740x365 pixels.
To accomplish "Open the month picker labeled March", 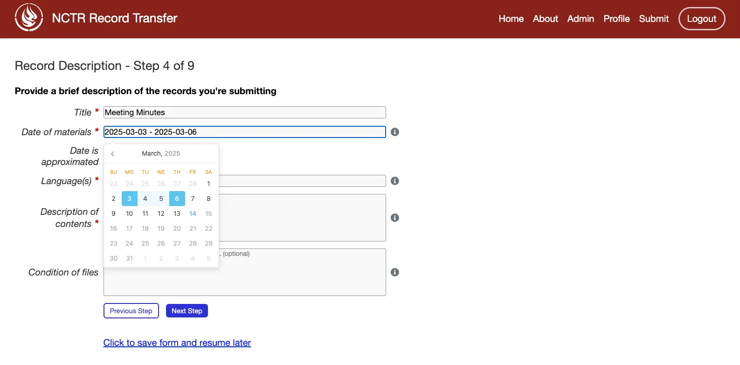I will click(151, 153).
